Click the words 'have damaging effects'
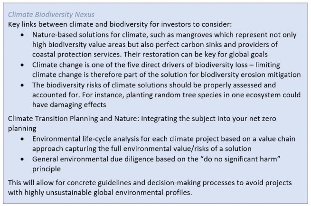 [x=69, y=105]
